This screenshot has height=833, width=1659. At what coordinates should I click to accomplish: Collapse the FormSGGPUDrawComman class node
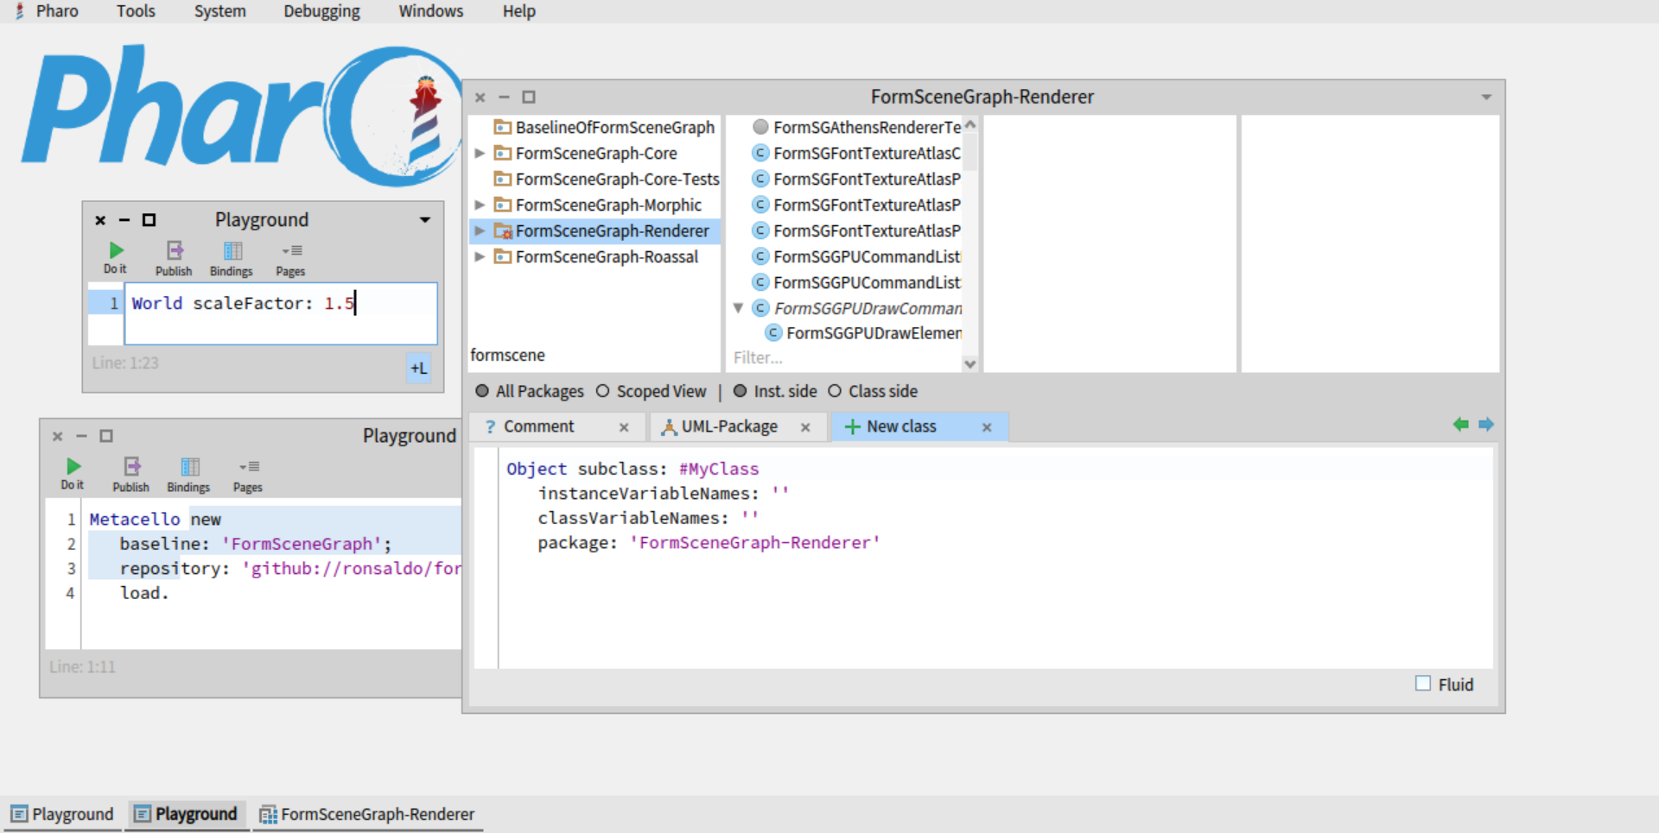pos(738,308)
